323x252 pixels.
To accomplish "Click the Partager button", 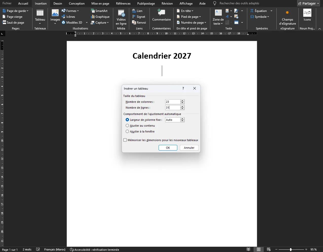I will tap(309, 4).
